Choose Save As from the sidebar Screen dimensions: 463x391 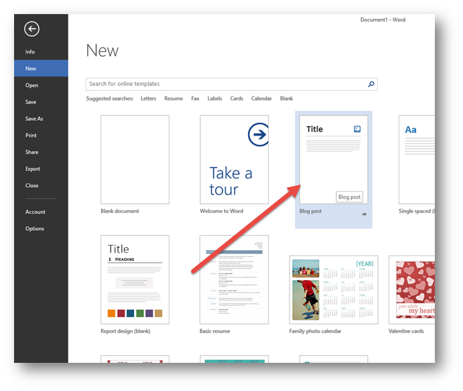point(34,119)
